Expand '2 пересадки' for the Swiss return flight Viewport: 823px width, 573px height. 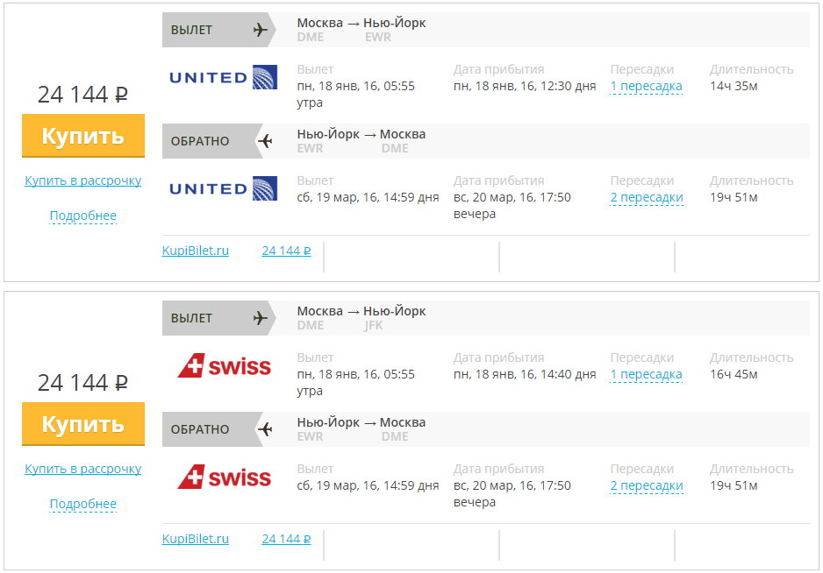coord(647,486)
